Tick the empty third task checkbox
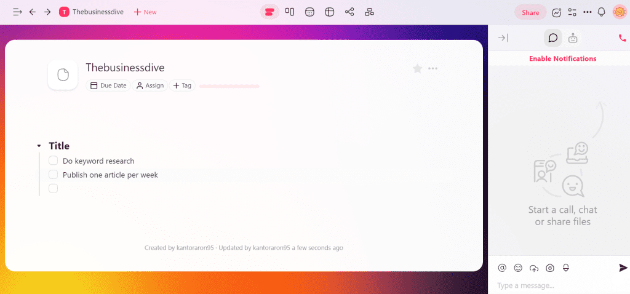The height and width of the screenshot is (294, 630). pos(54,188)
